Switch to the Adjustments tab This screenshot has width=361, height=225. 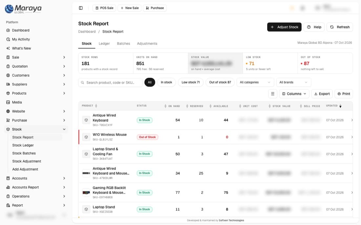pyautogui.click(x=147, y=44)
